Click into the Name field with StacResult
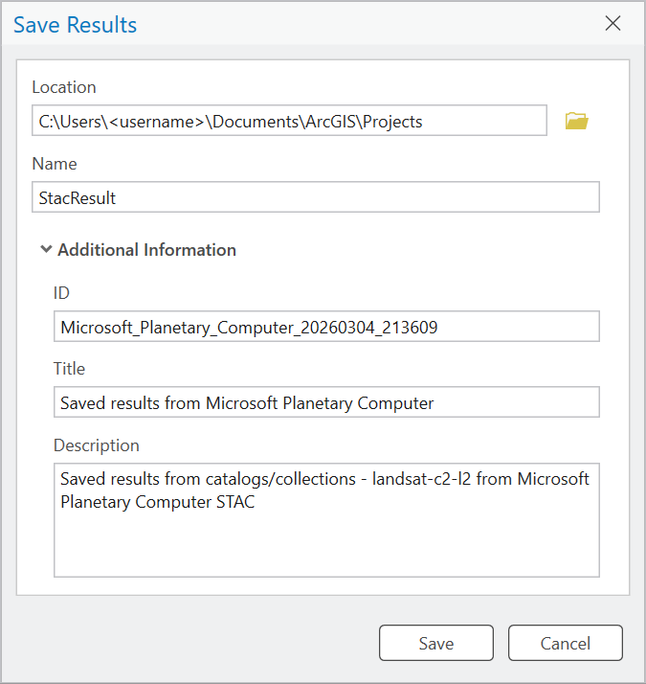 (x=316, y=197)
